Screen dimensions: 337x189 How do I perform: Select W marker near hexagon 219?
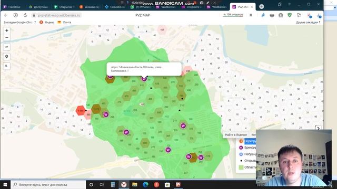coord(183,126)
